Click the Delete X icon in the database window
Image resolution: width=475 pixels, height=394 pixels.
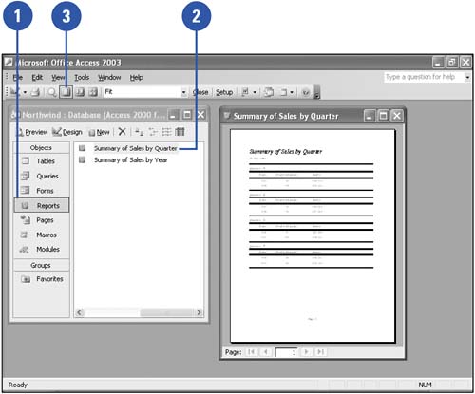[x=122, y=131]
